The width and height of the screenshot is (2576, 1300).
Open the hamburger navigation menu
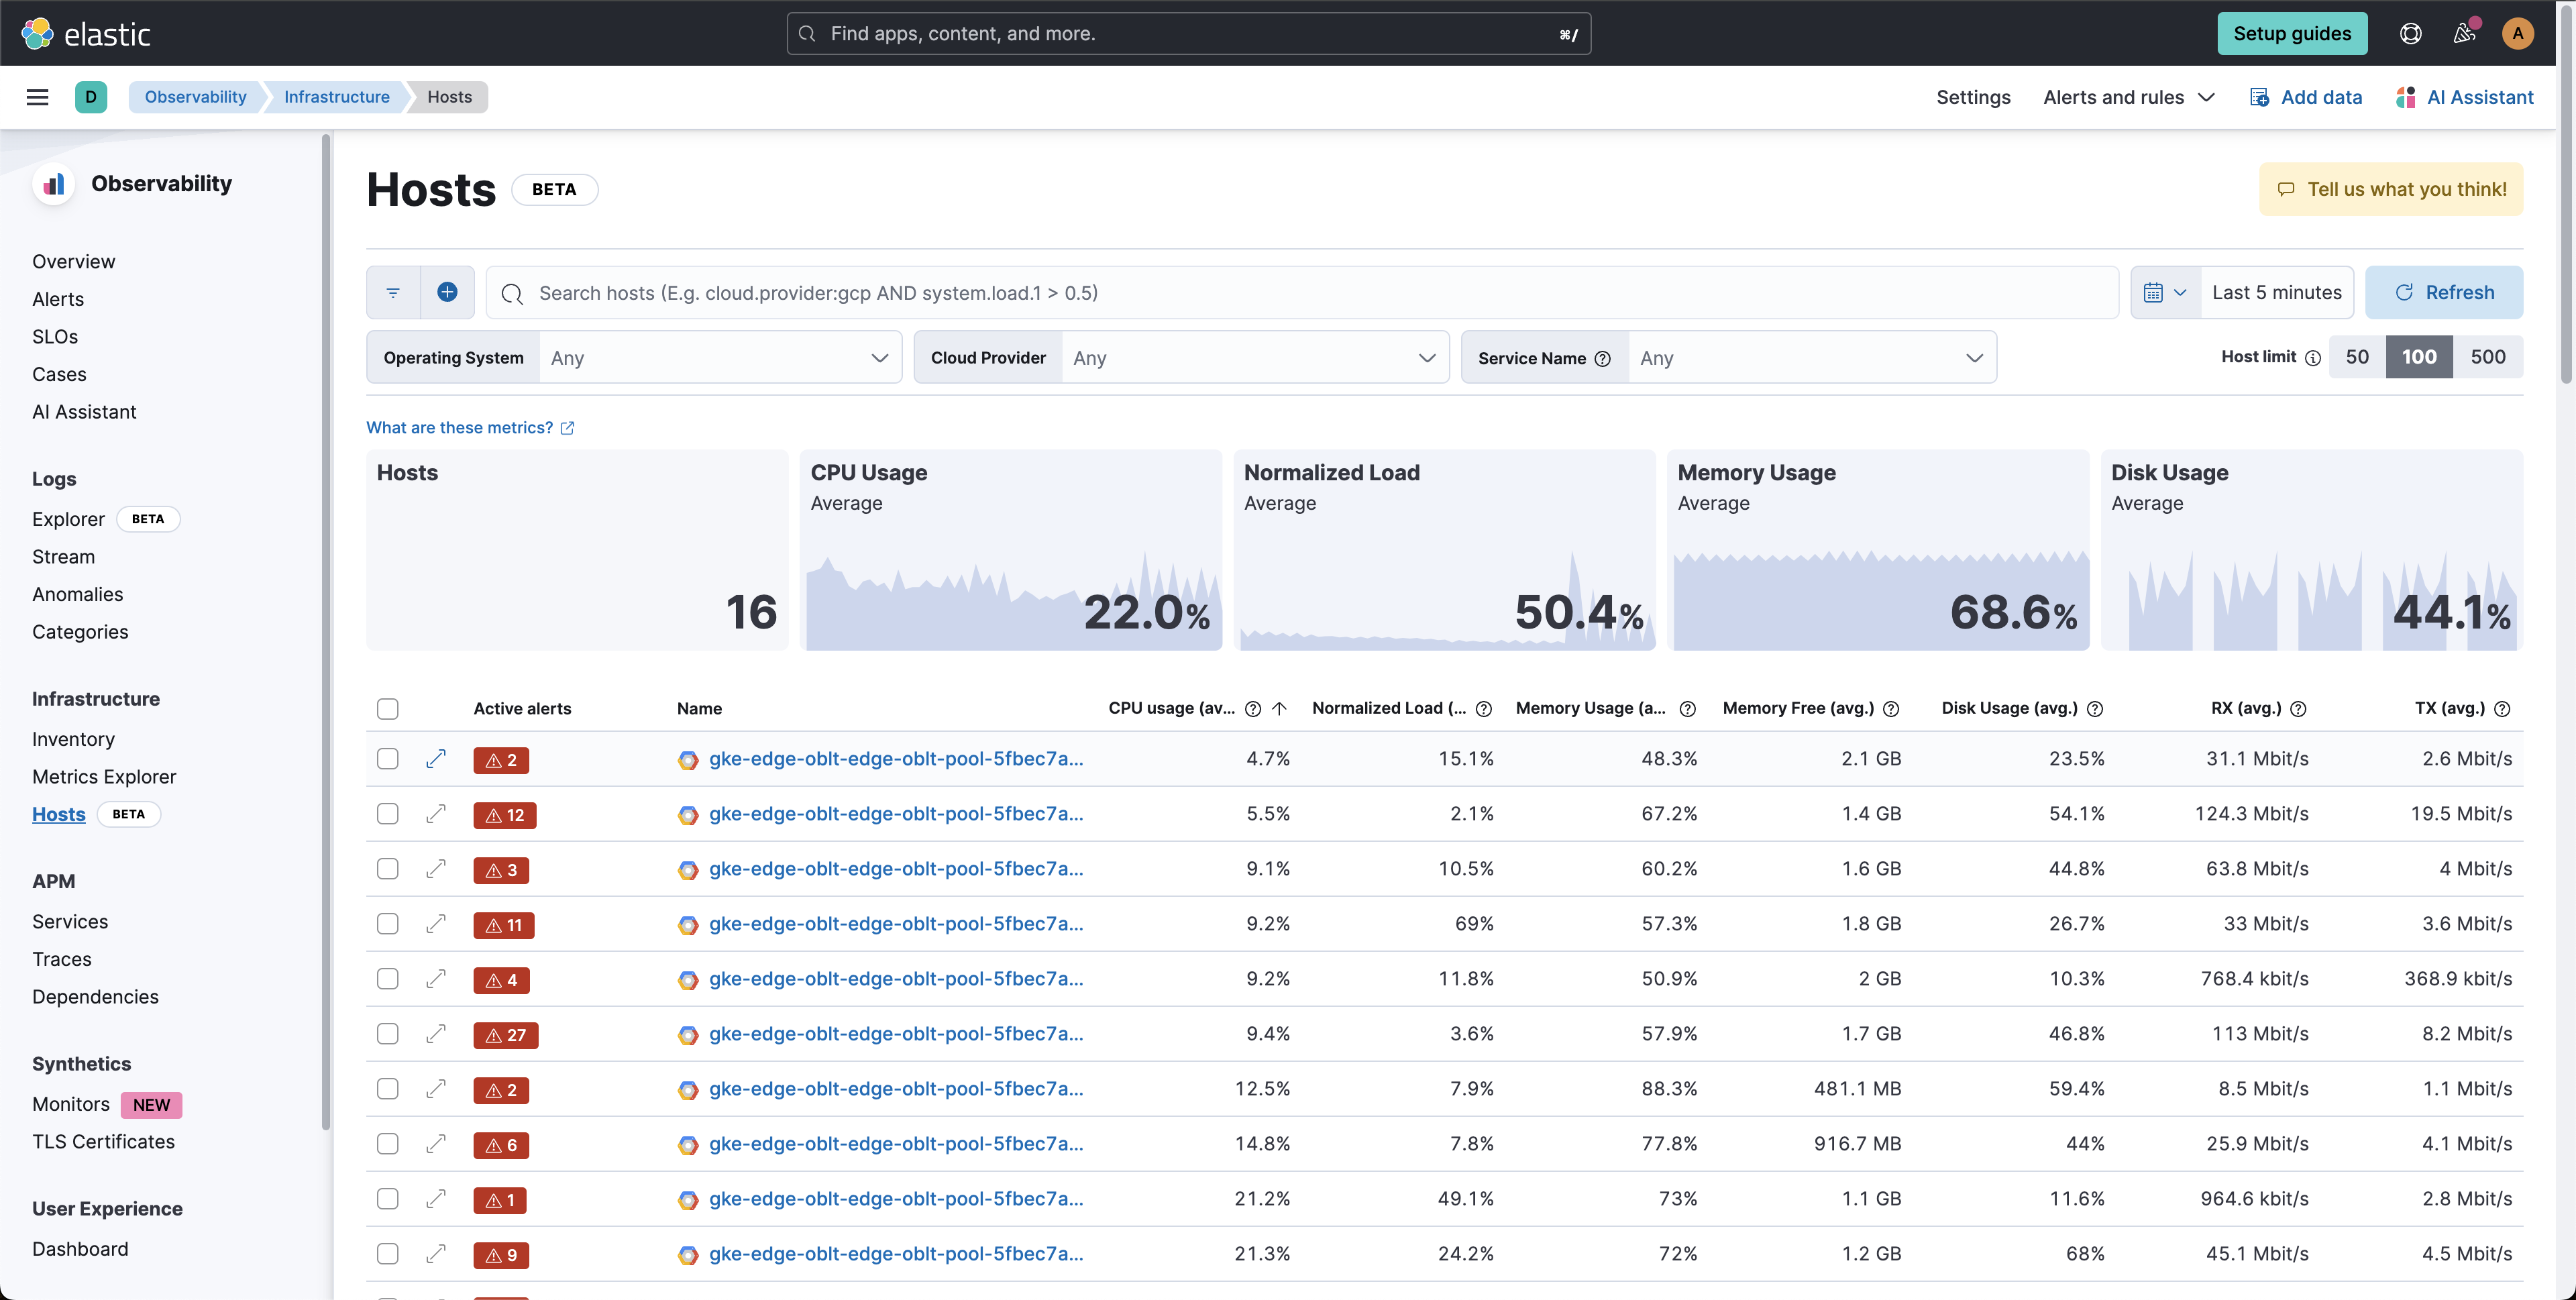pyautogui.click(x=37, y=97)
